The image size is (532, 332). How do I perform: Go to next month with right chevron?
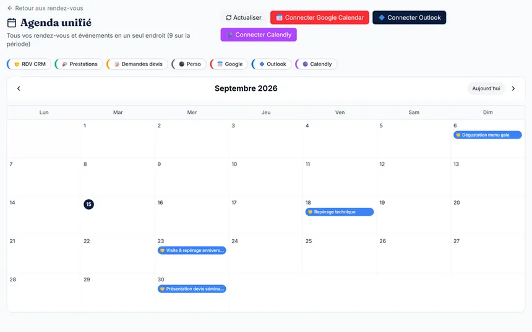click(513, 88)
